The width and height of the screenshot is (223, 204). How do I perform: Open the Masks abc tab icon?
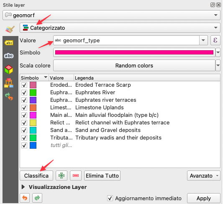pos(9,56)
